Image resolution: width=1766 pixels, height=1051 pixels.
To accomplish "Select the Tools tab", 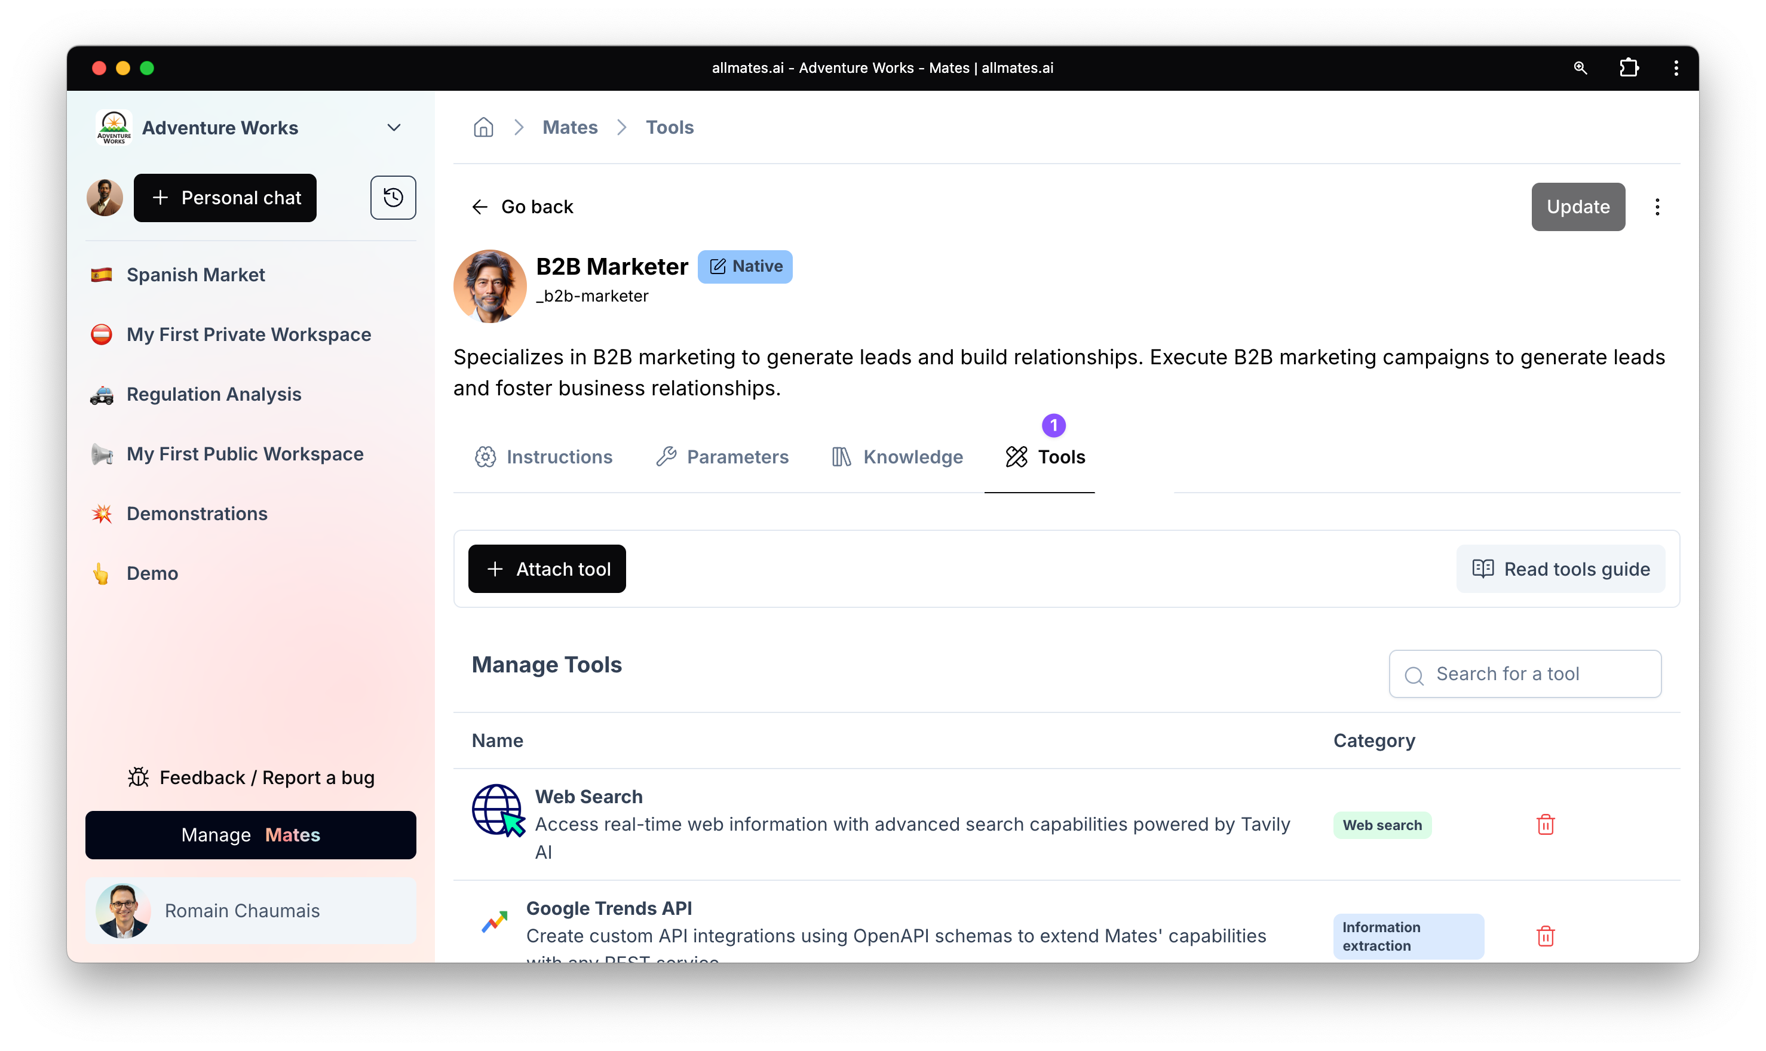I will tap(1045, 457).
